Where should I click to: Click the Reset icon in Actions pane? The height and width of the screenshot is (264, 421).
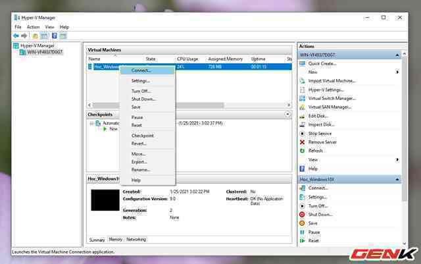303,240
